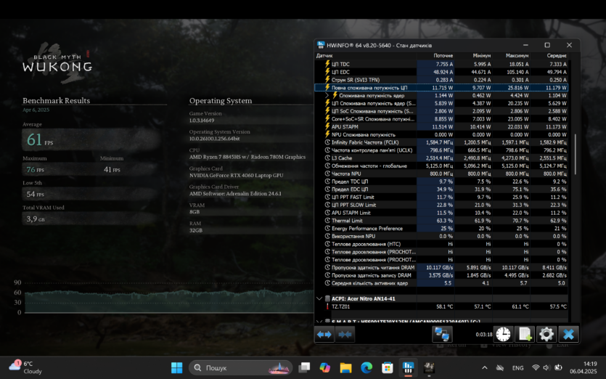Image resolution: width=606 pixels, height=379 pixels.
Task: Click the ENG language indicator
Action: coord(518,368)
